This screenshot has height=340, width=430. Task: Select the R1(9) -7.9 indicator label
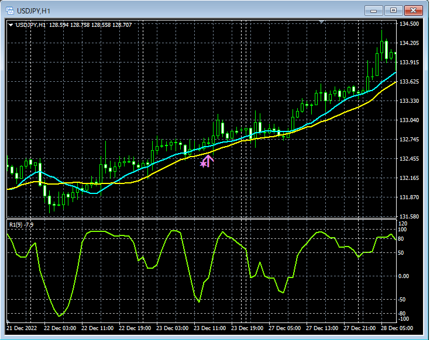tap(22, 225)
